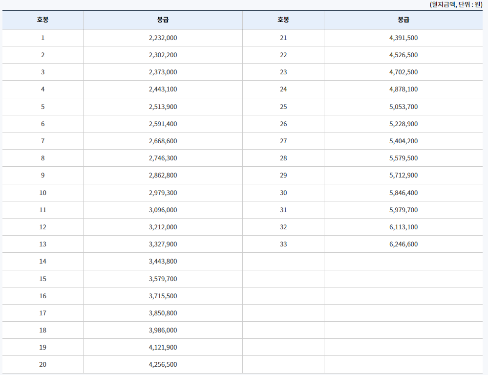Click the cell 3,986,000
488x375 pixels.
163,330
